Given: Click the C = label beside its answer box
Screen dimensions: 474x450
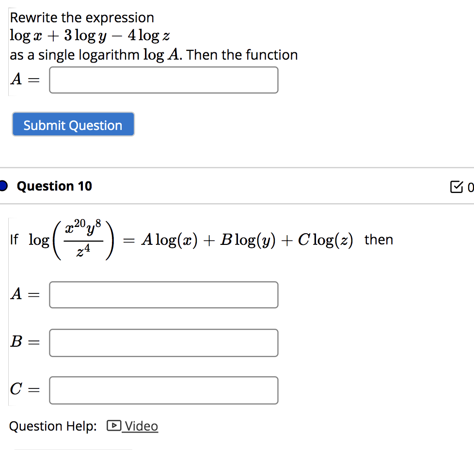Looking at the screenshot, I should (24, 390).
